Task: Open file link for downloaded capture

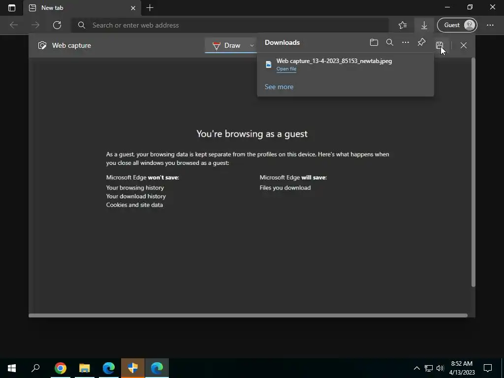Action: (286, 69)
